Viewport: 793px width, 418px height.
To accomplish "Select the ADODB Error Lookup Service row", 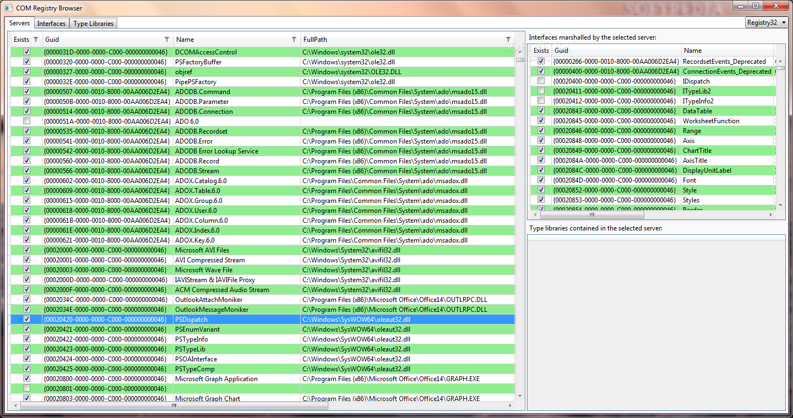I will point(263,151).
